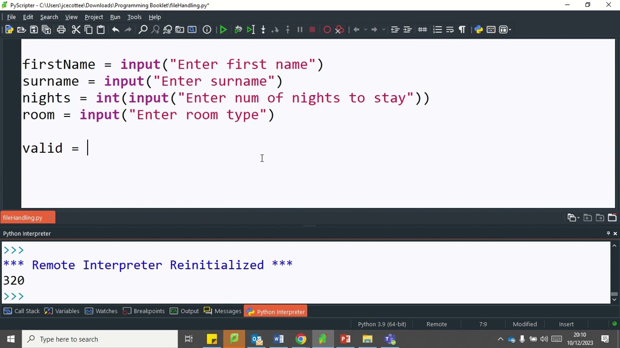Navigate forward with the right arrow icon
The image size is (620, 348).
[374, 29]
